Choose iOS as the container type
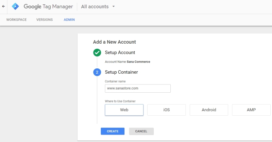This screenshot has width=272, height=142. [x=166, y=110]
